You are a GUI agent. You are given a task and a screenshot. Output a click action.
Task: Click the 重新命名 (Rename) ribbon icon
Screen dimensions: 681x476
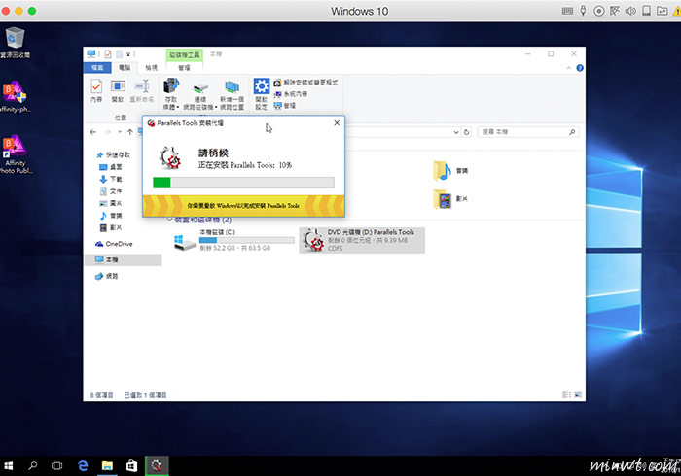(x=142, y=90)
